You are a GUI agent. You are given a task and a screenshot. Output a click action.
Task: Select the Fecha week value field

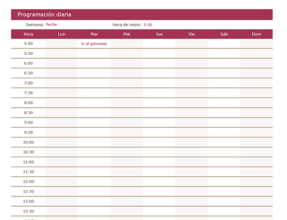(x=51, y=25)
